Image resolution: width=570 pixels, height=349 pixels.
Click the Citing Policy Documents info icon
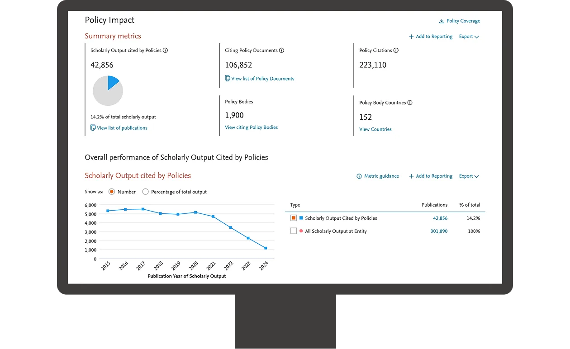pyautogui.click(x=282, y=50)
